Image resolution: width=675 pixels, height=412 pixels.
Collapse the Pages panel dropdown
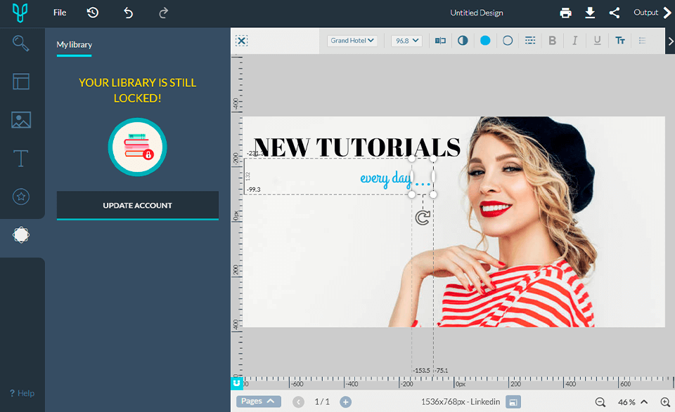tap(259, 401)
